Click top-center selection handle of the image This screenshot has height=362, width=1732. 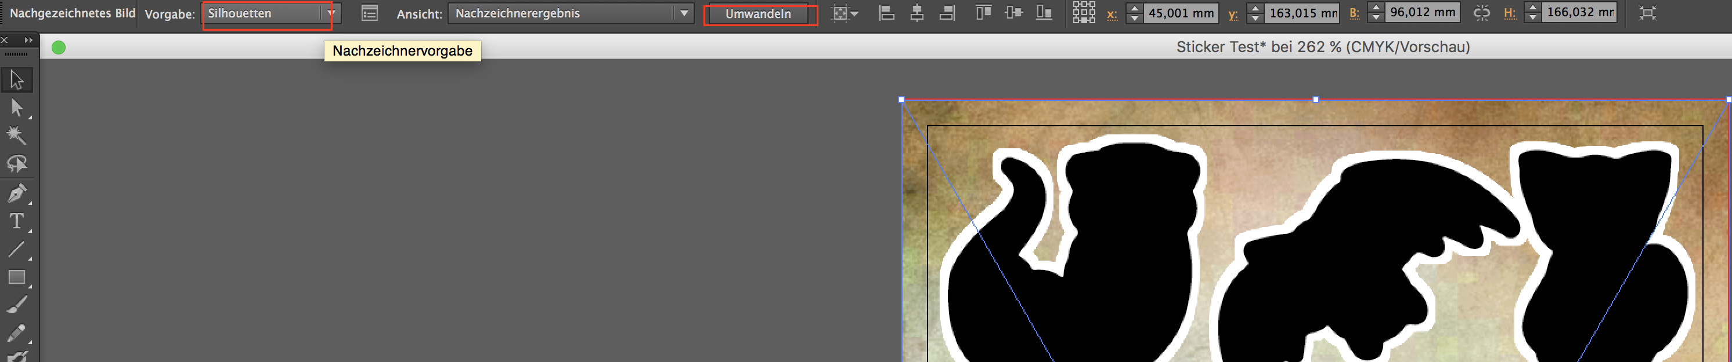(1315, 100)
